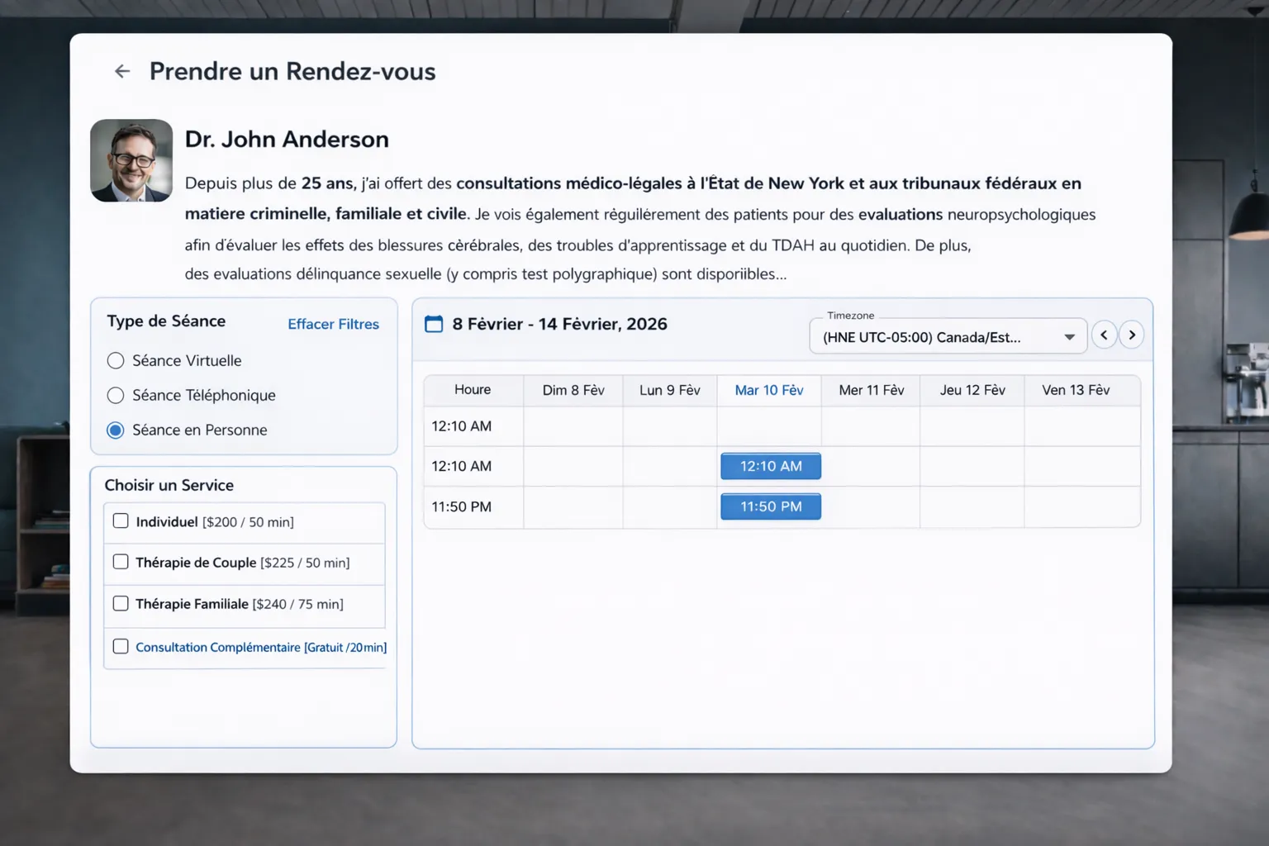Screen dimensions: 1269x846
Task: Check Thérapie de Couple checkbox
Action: click(121, 562)
